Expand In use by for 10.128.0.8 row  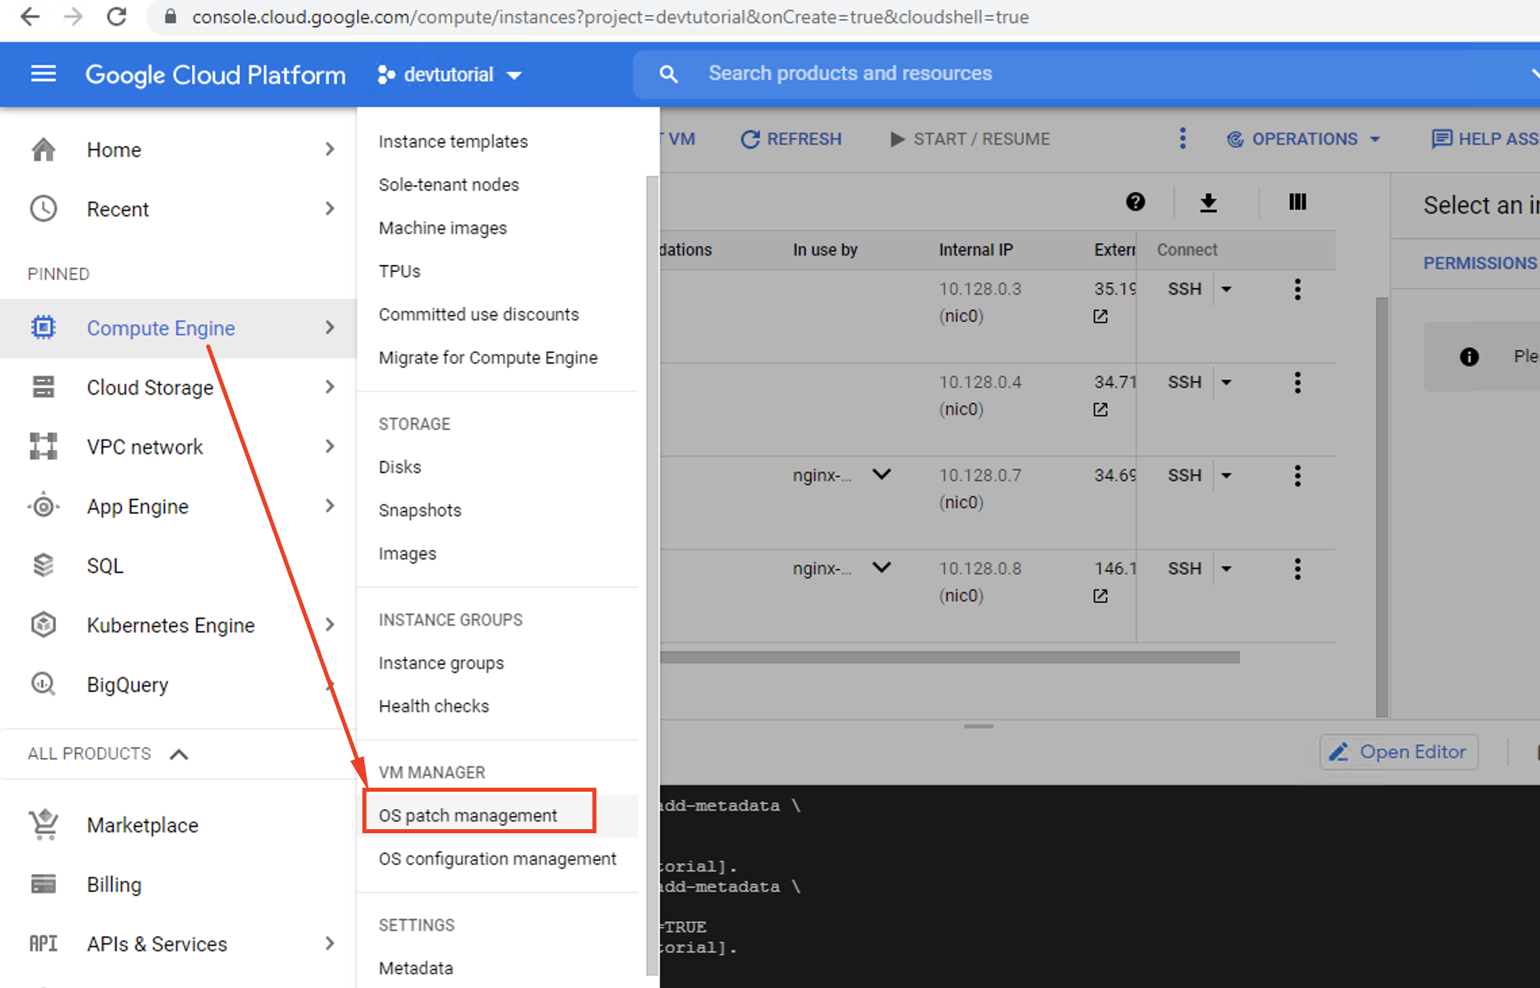(882, 568)
